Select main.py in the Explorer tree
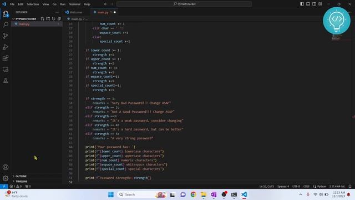 point(37,24)
